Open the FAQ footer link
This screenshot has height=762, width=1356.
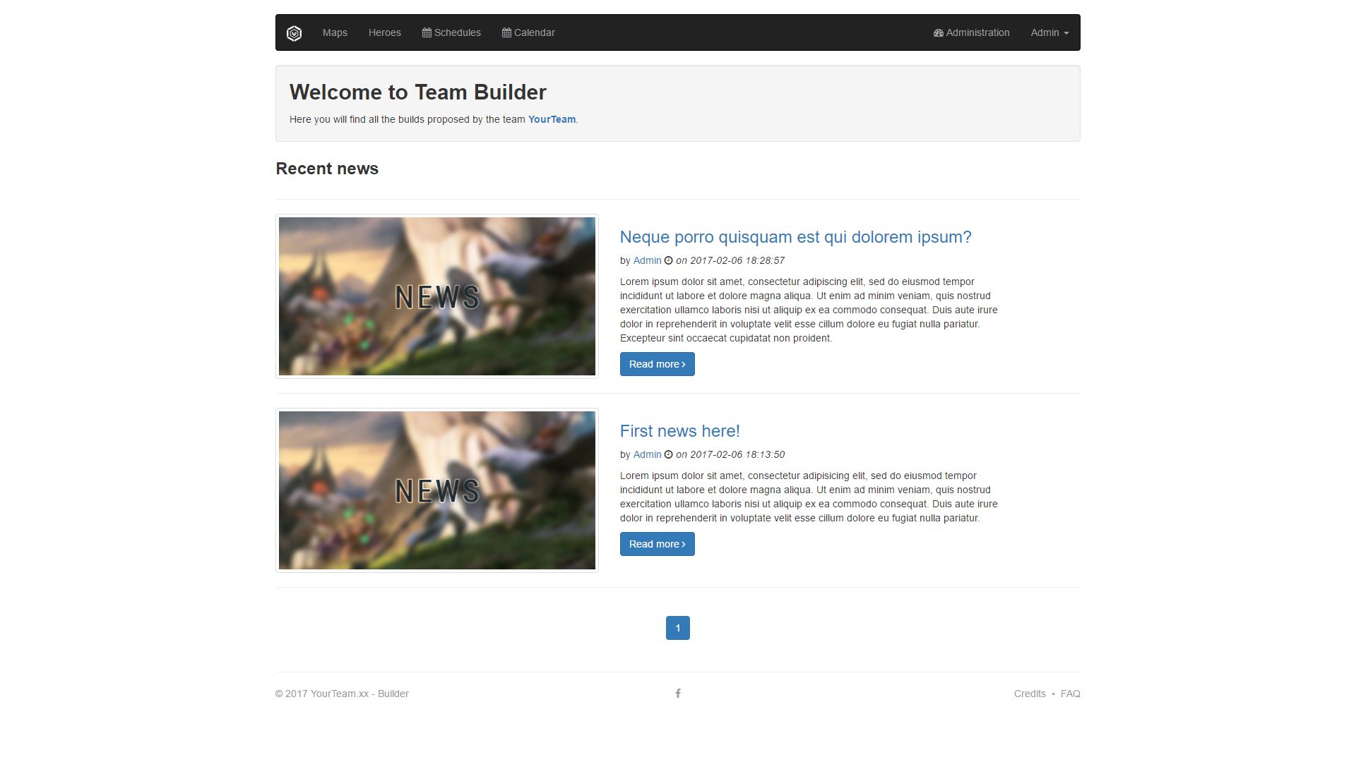click(x=1070, y=694)
